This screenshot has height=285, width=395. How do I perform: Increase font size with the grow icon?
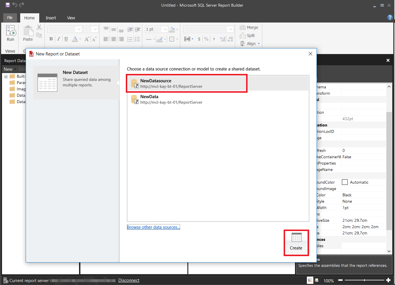(87, 39)
